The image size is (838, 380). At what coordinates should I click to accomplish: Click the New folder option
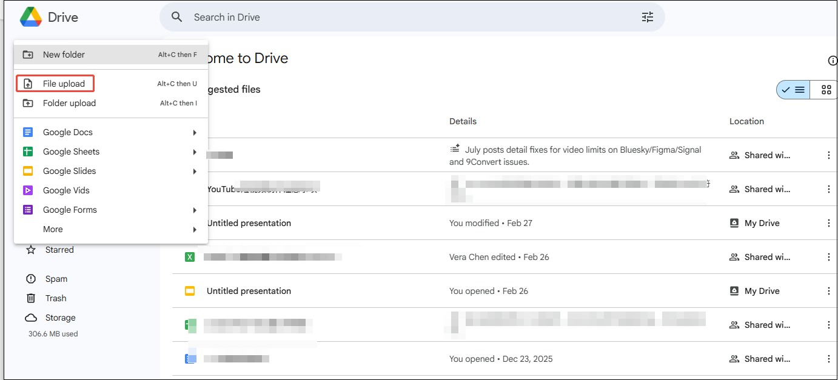(x=62, y=54)
